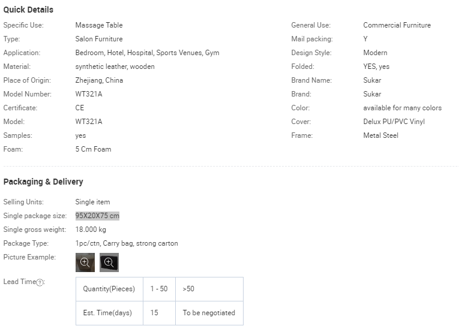Image resolution: width=459 pixels, height=335 pixels.
Task: Click the Sukar Brand Name value
Action: pyautogui.click(x=372, y=80)
